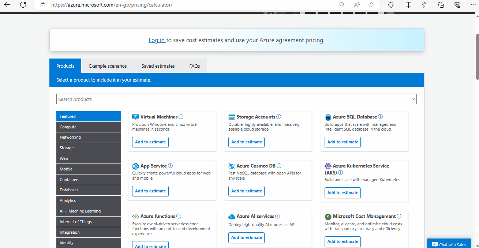Add Azure Cosmos DB to estimate

[x=247, y=191]
